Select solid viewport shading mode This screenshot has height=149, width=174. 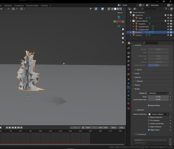(115, 9)
